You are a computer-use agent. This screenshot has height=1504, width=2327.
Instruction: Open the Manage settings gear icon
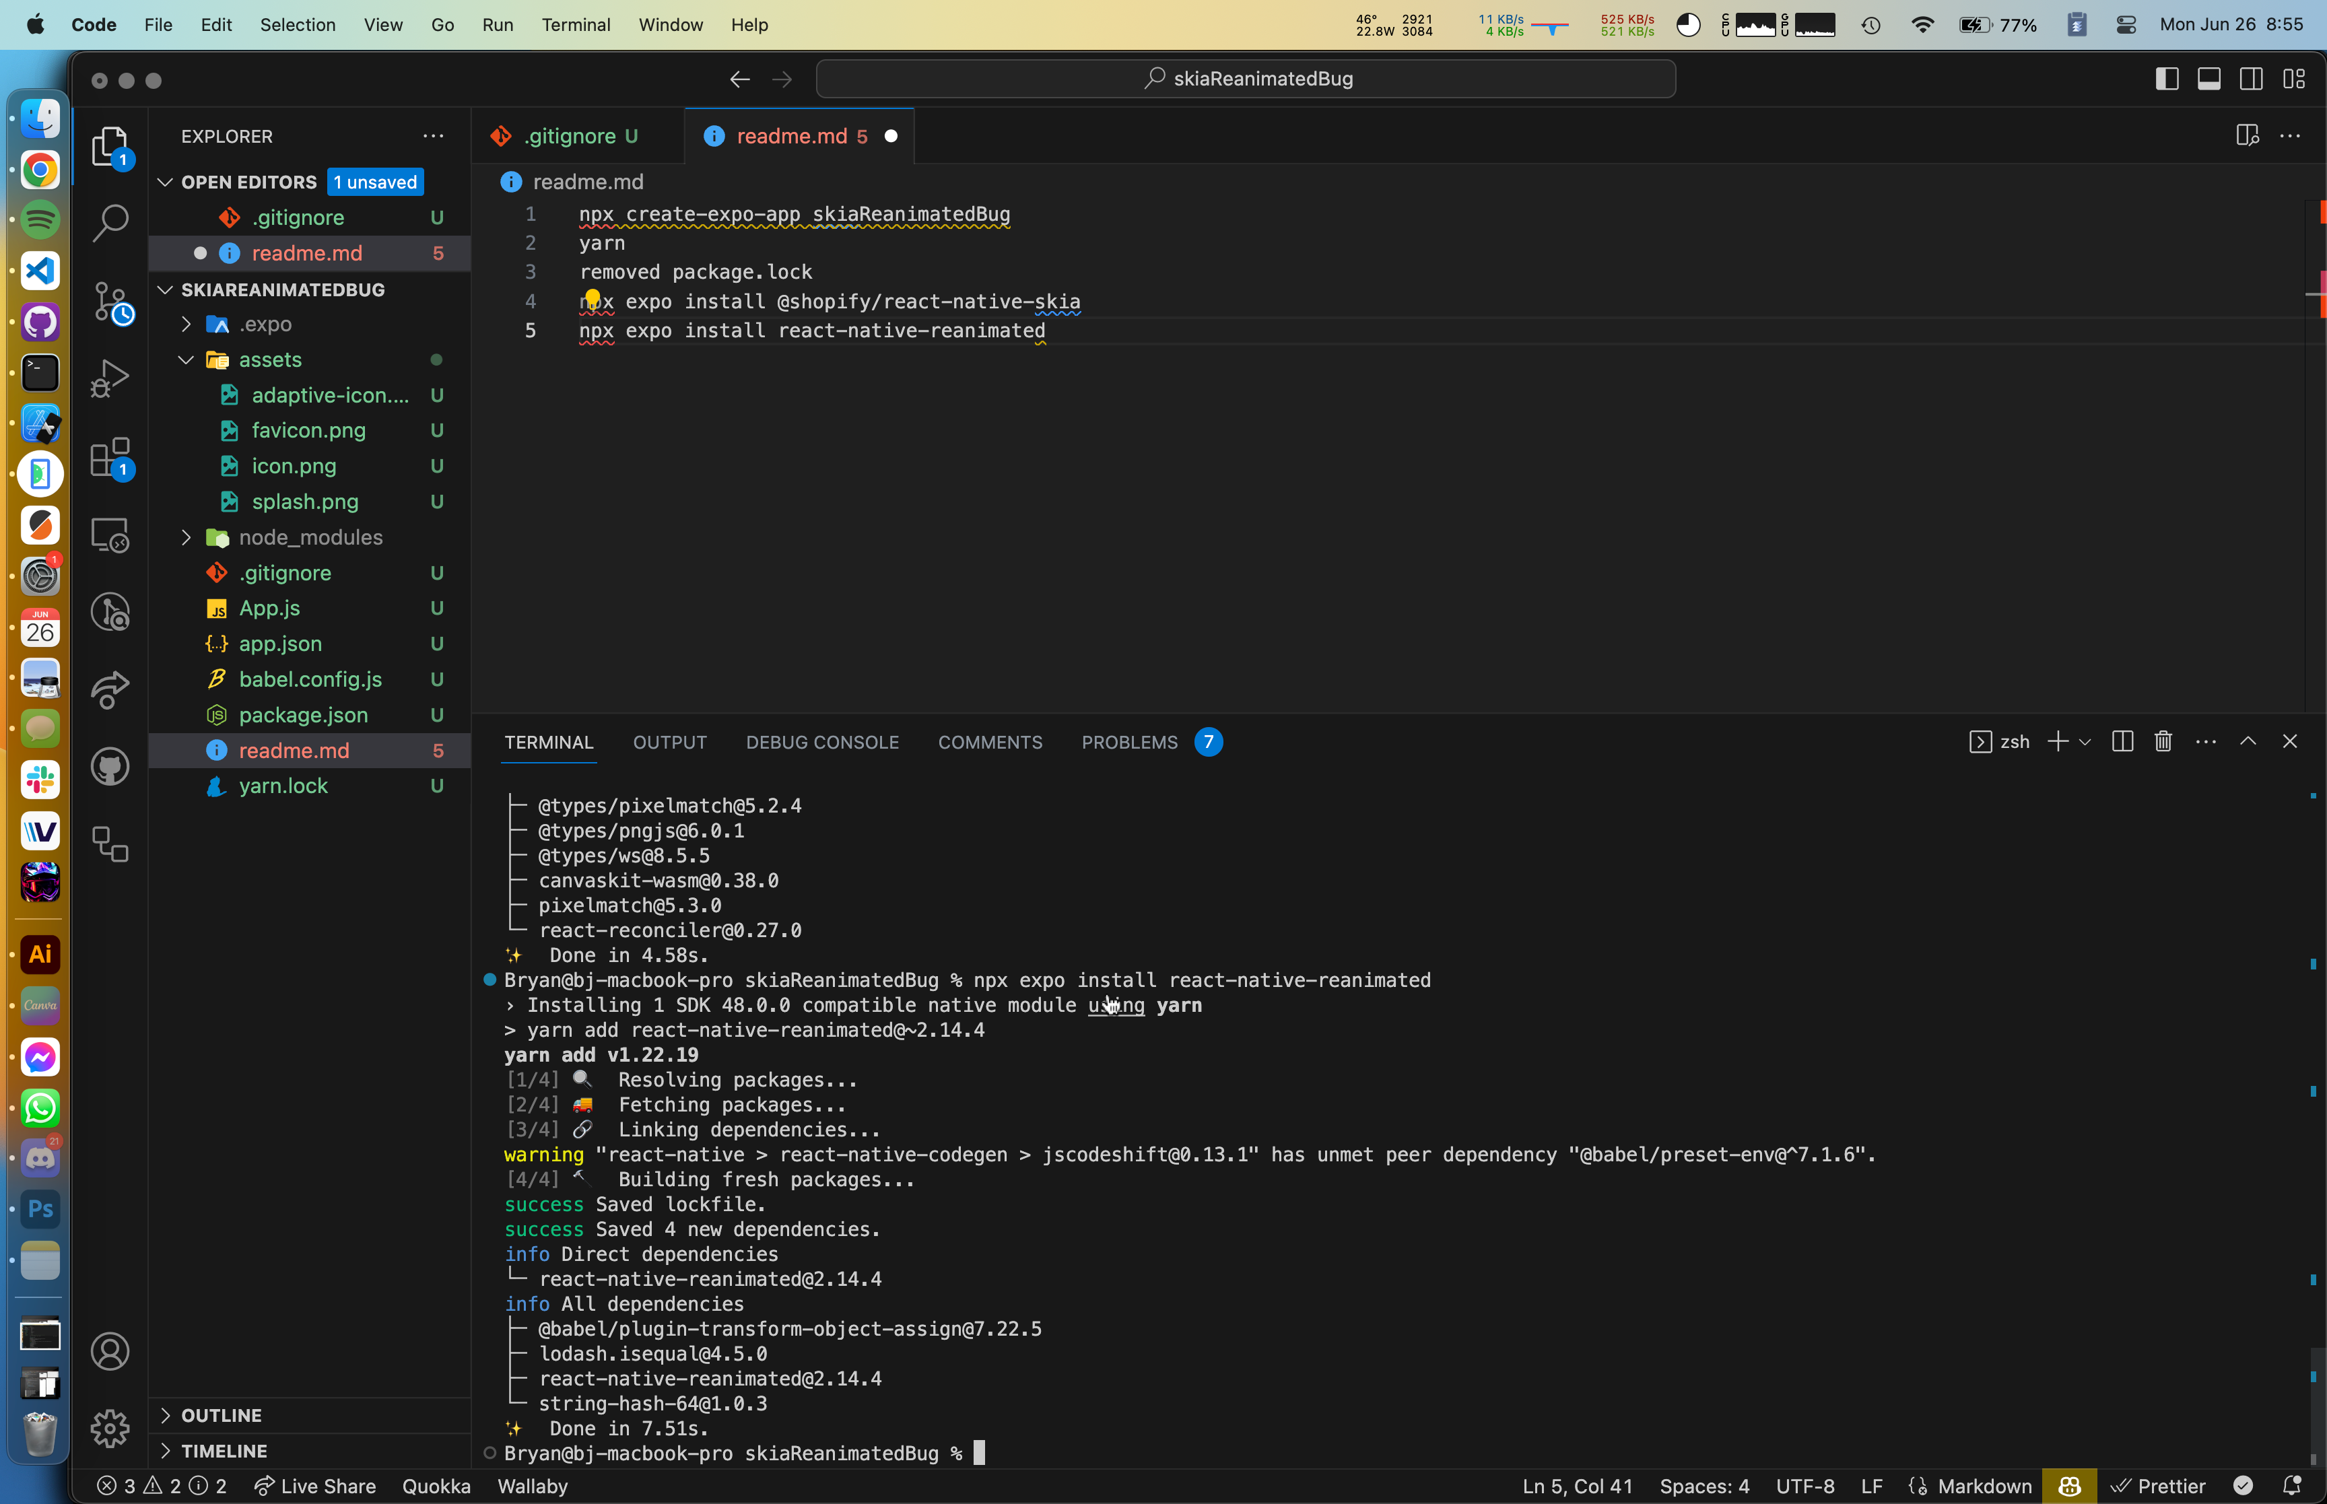tap(110, 1429)
